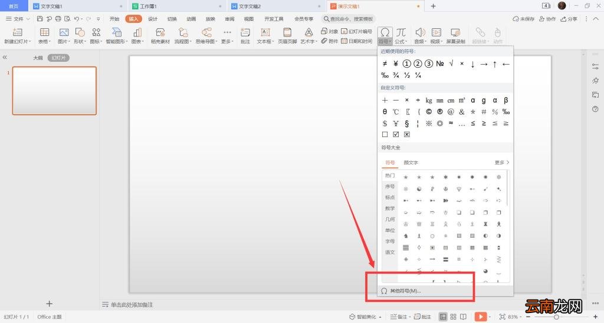Switch to 大纲 outline view
Viewport: 604px width, 323px height.
click(38, 58)
